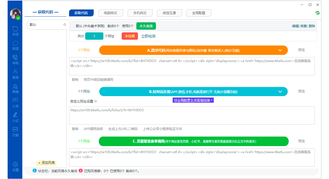Open the 按全局配置生成客服链接 dropdown

coord(193,100)
